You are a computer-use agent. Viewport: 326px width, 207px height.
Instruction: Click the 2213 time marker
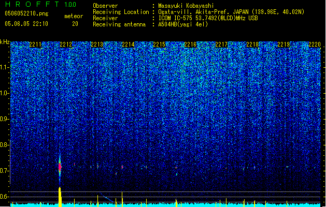pos(97,45)
